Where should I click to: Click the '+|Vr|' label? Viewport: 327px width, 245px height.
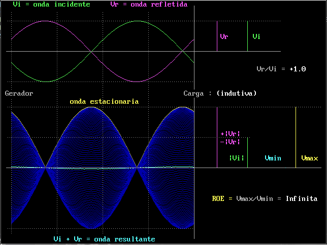coord(230,134)
